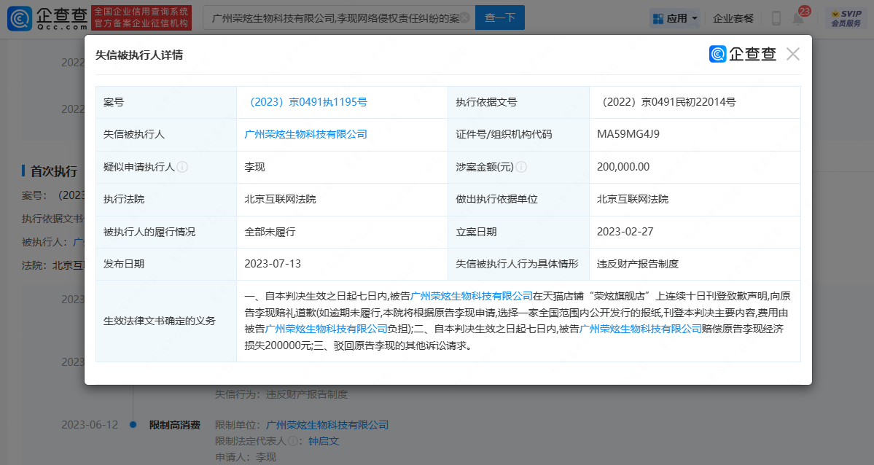Click applicant name 李现 in the table

[x=254, y=167]
